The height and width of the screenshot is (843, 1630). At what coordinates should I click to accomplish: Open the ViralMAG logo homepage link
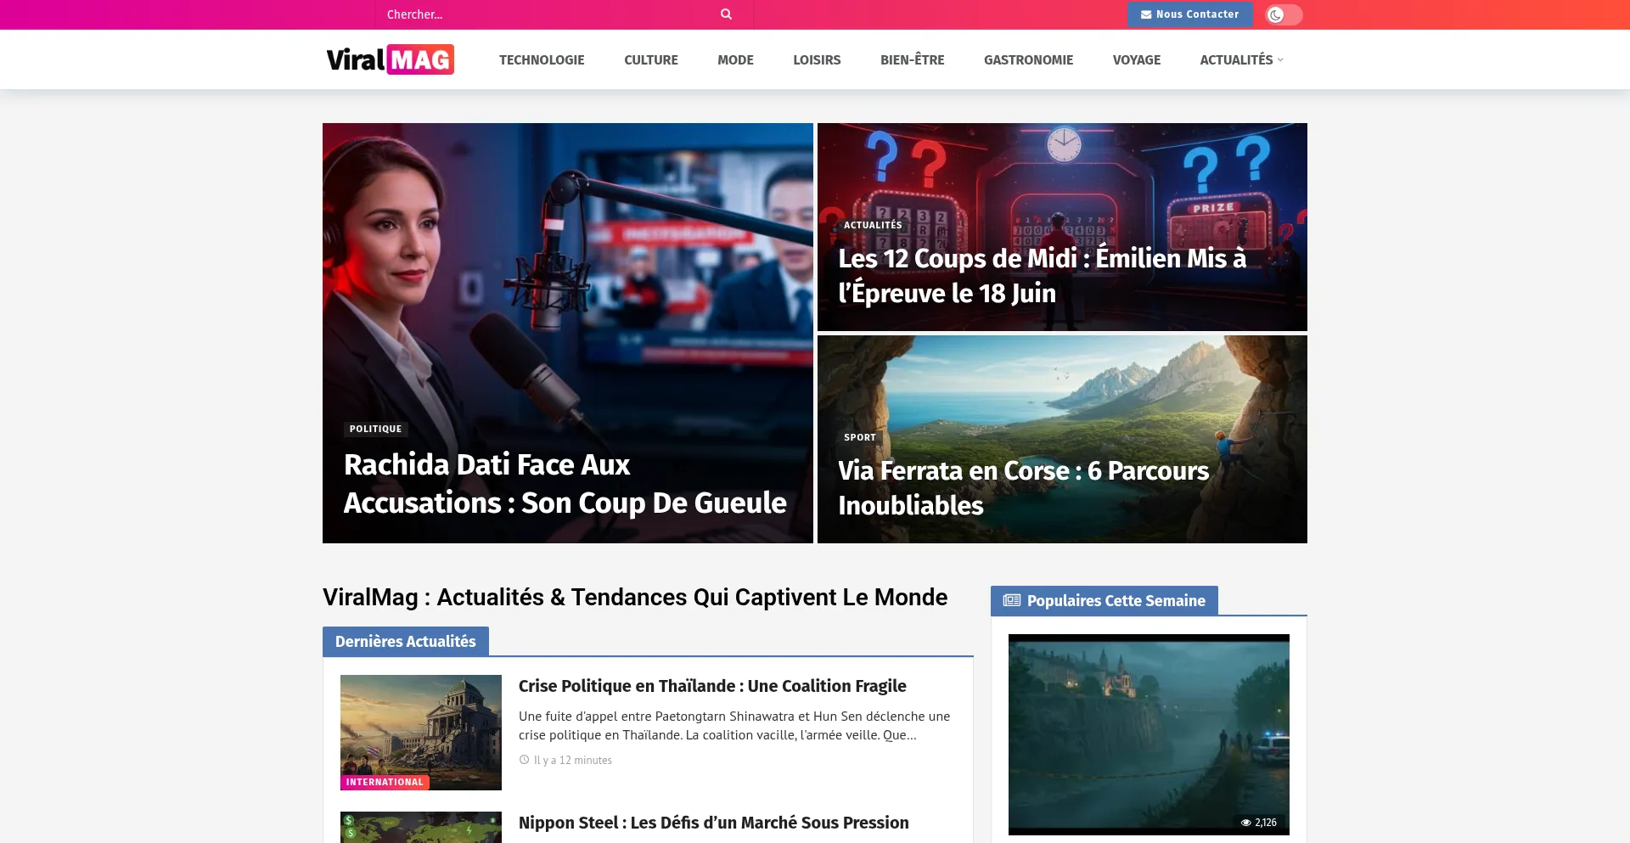pyautogui.click(x=391, y=59)
